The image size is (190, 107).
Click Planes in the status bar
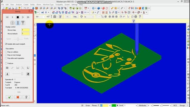click(x=94, y=106)
